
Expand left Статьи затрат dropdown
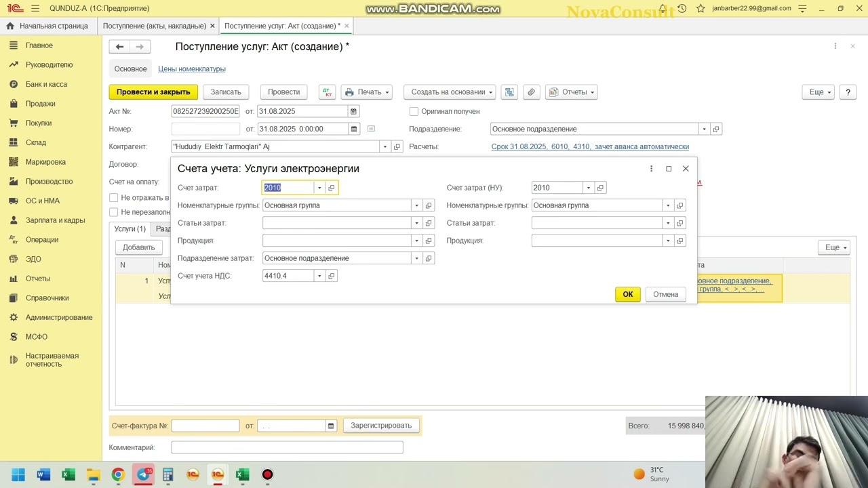(x=416, y=223)
